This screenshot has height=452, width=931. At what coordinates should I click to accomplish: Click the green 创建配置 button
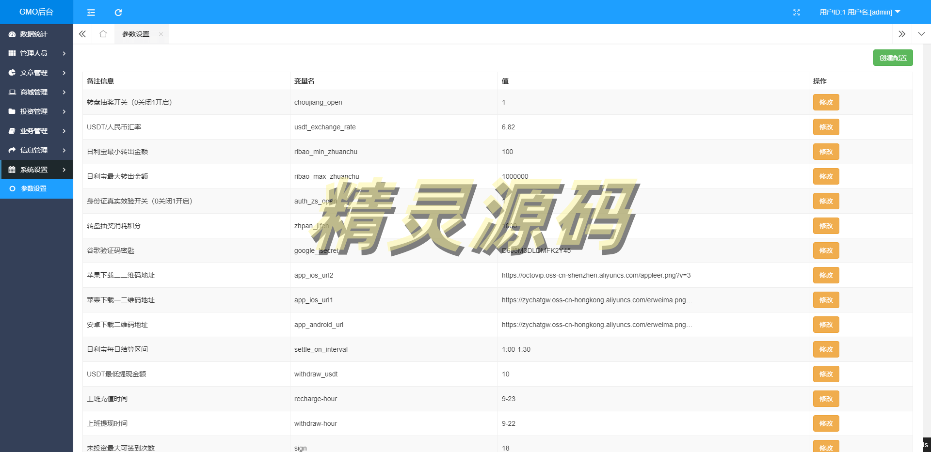893,58
